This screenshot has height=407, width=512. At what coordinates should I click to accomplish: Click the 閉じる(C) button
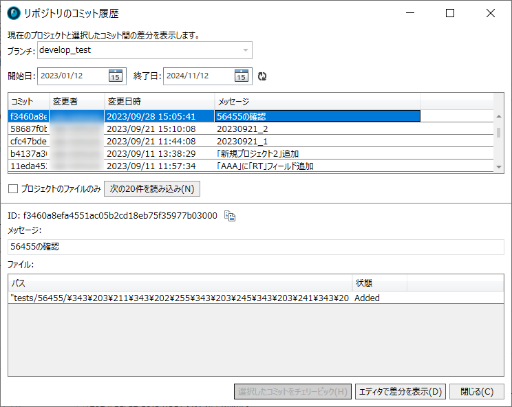[x=477, y=391]
